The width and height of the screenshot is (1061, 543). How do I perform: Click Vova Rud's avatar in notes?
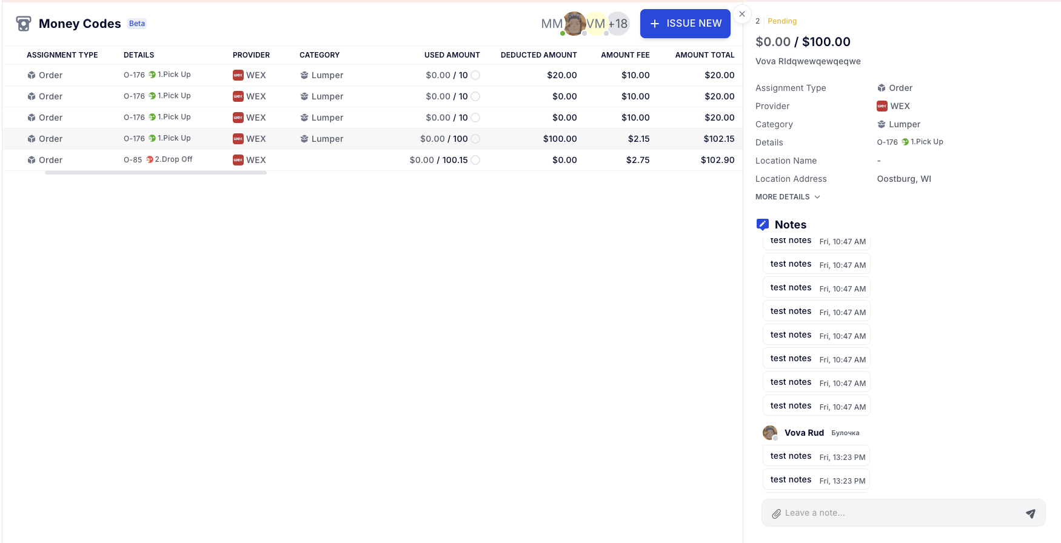click(x=770, y=433)
